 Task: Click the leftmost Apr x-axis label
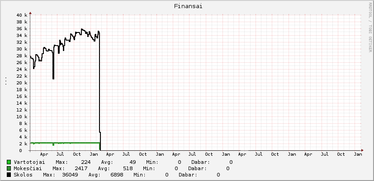pyautogui.click(x=44, y=154)
